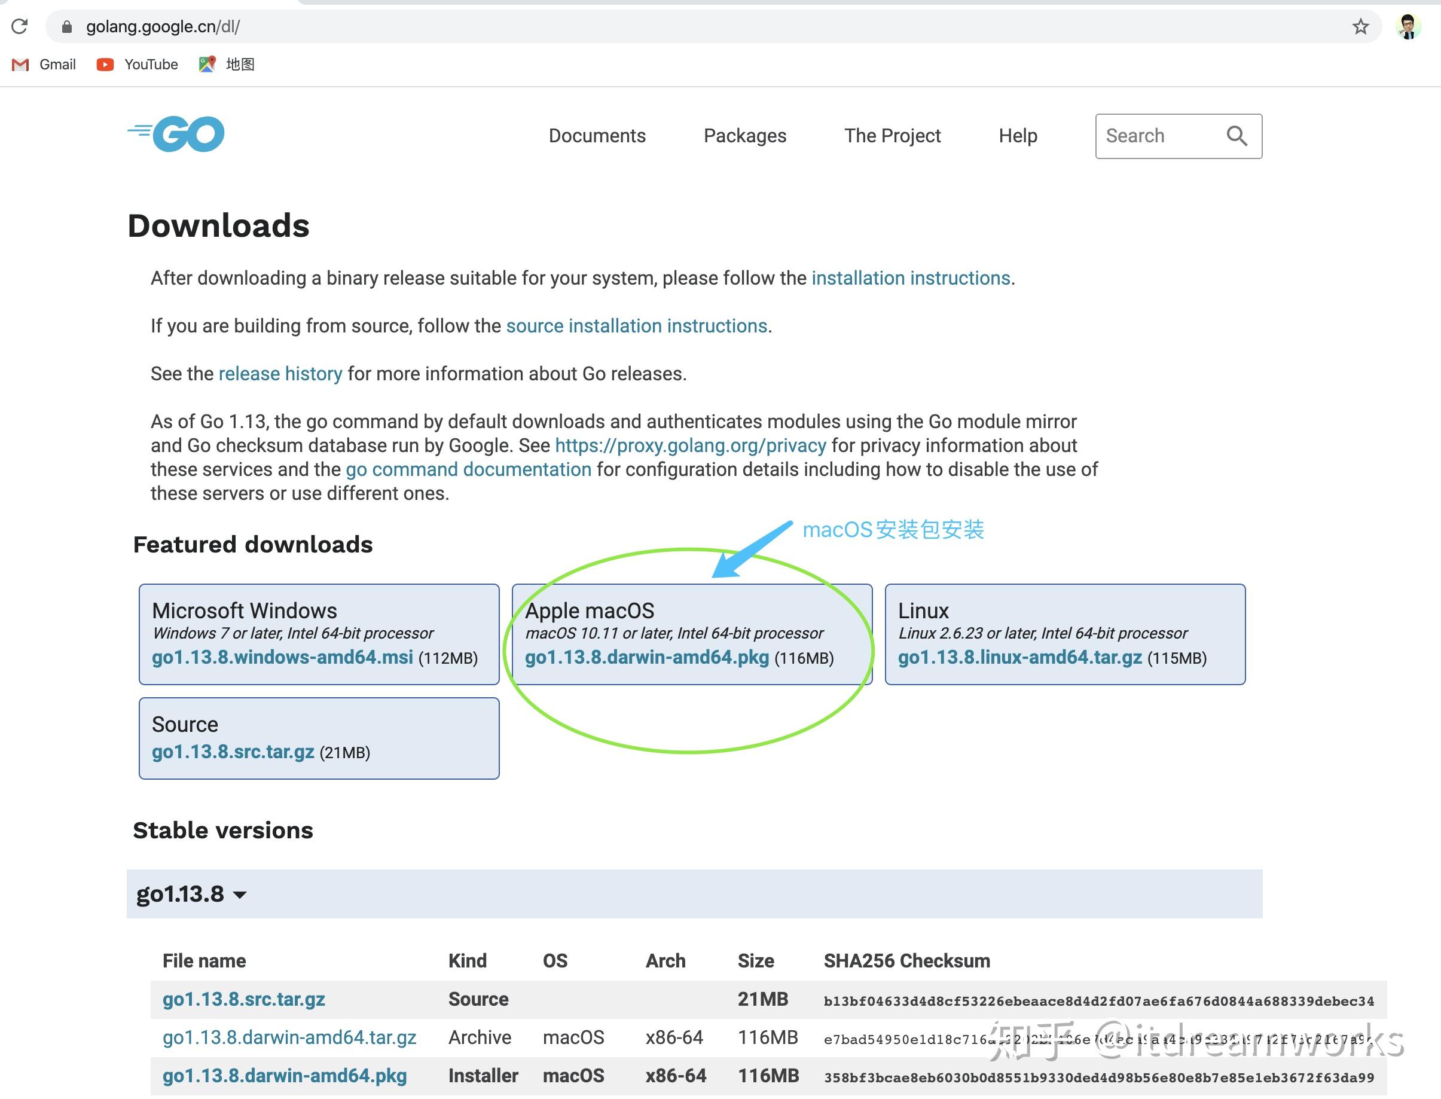Collapse the go1.13.8 version section
1441x1099 pixels.
[x=190, y=893]
